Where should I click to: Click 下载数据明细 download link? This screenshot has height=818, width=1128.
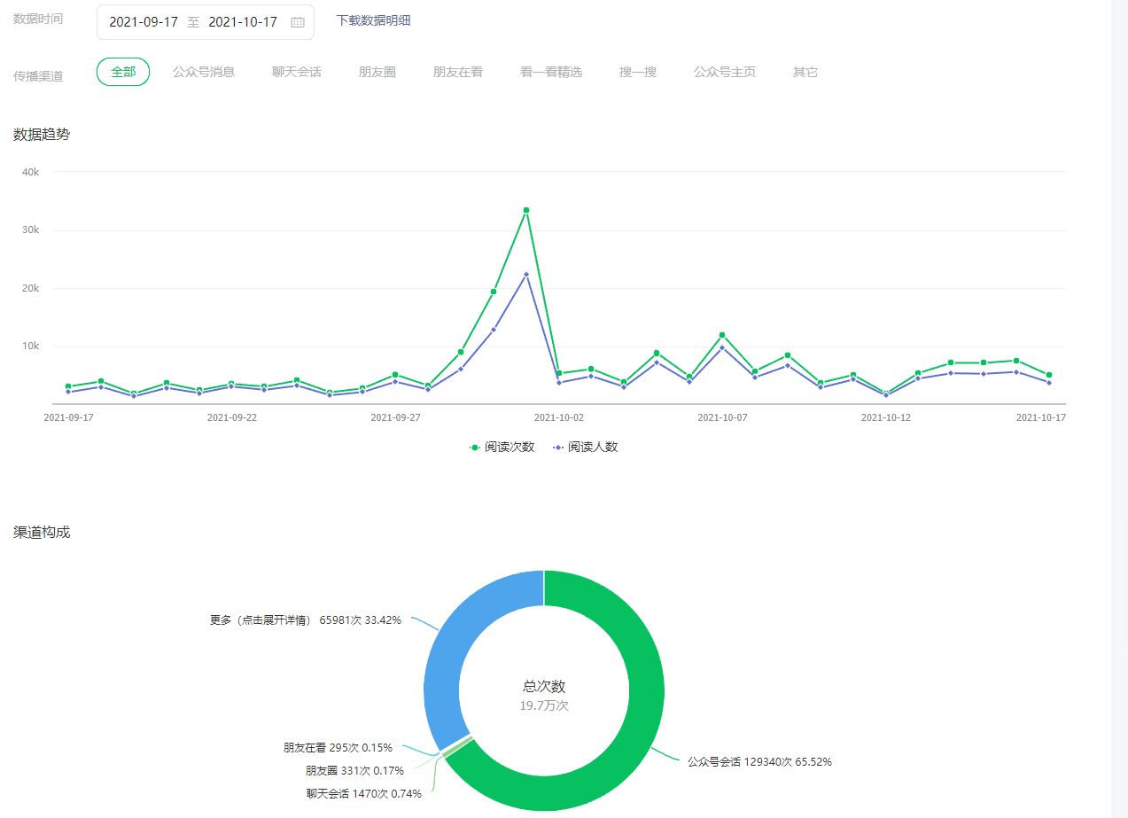[x=373, y=20]
